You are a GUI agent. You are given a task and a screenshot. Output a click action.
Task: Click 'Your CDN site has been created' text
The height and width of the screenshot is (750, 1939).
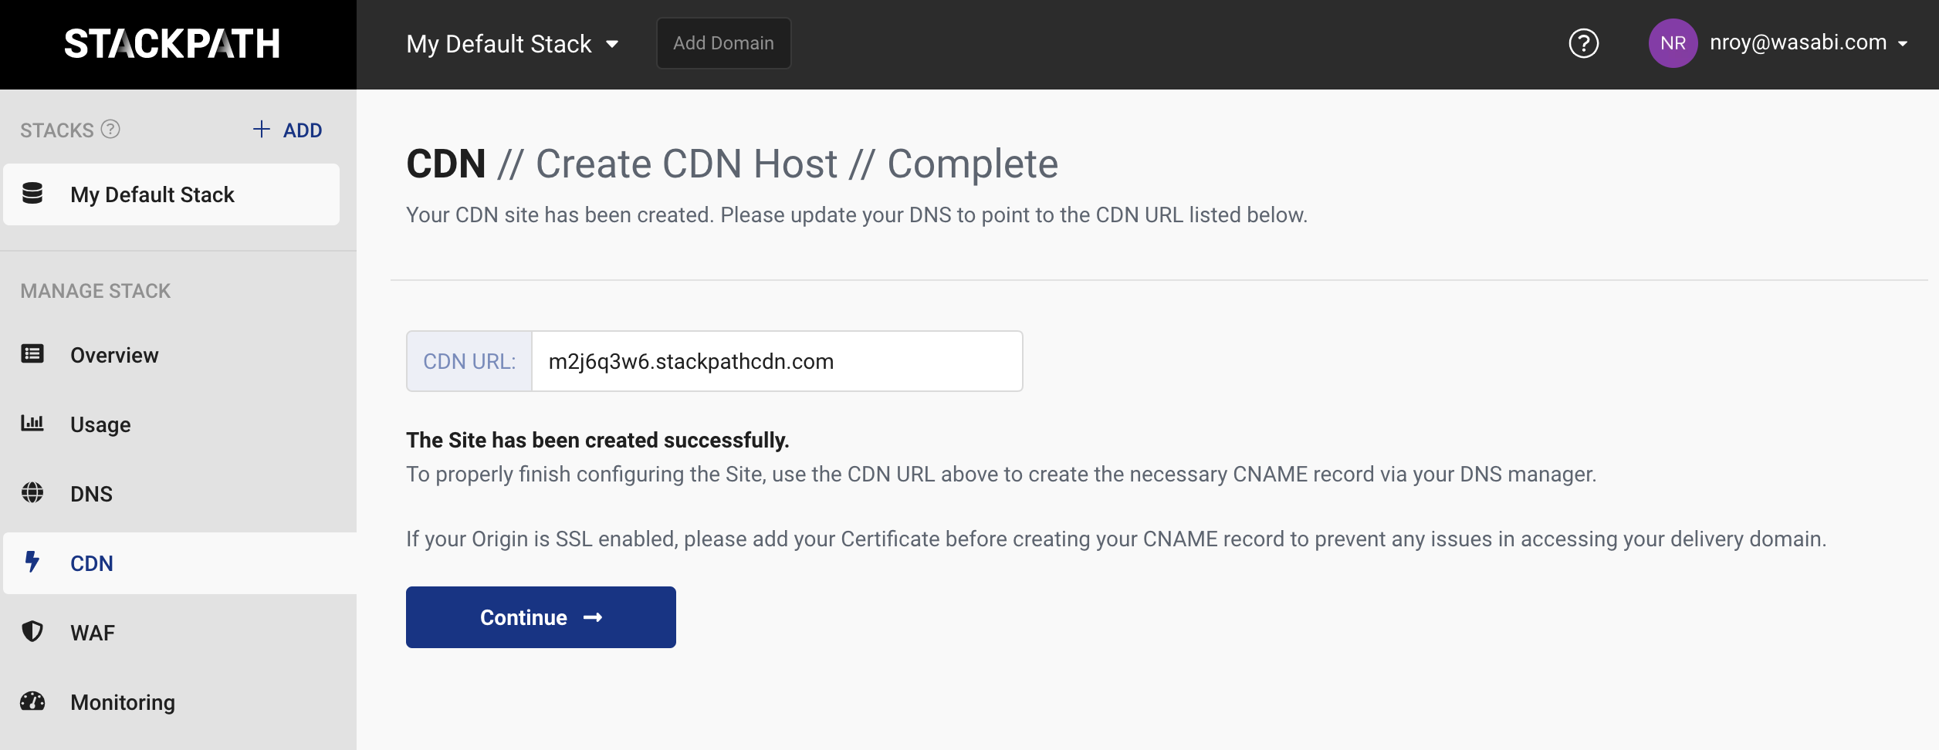pyautogui.click(x=857, y=215)
